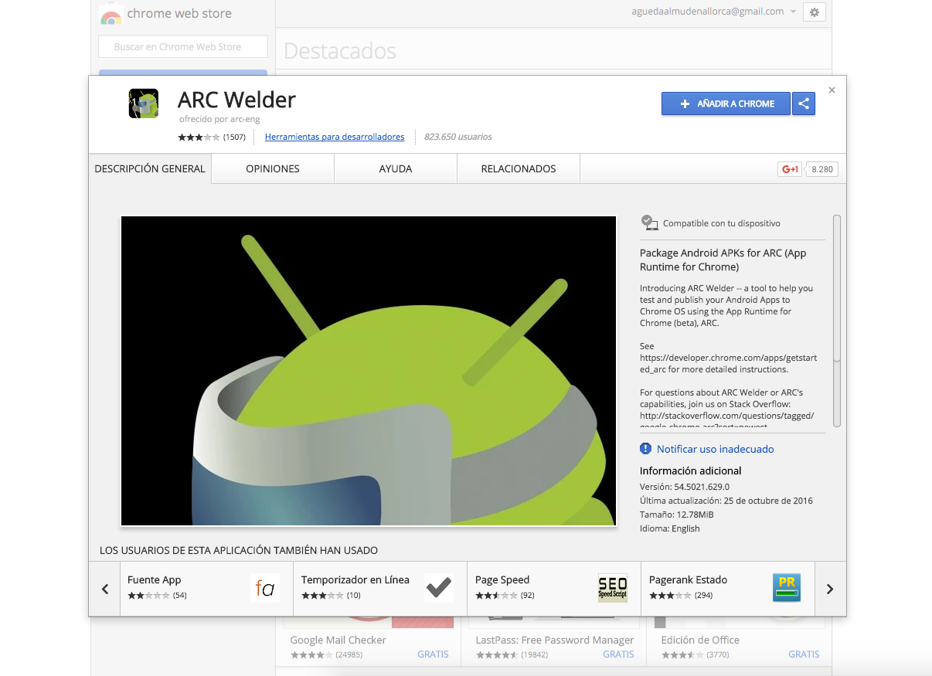Click Notificar uso inadecuado link
This screenshot has height=676, width=932.
tap(716, 449)
